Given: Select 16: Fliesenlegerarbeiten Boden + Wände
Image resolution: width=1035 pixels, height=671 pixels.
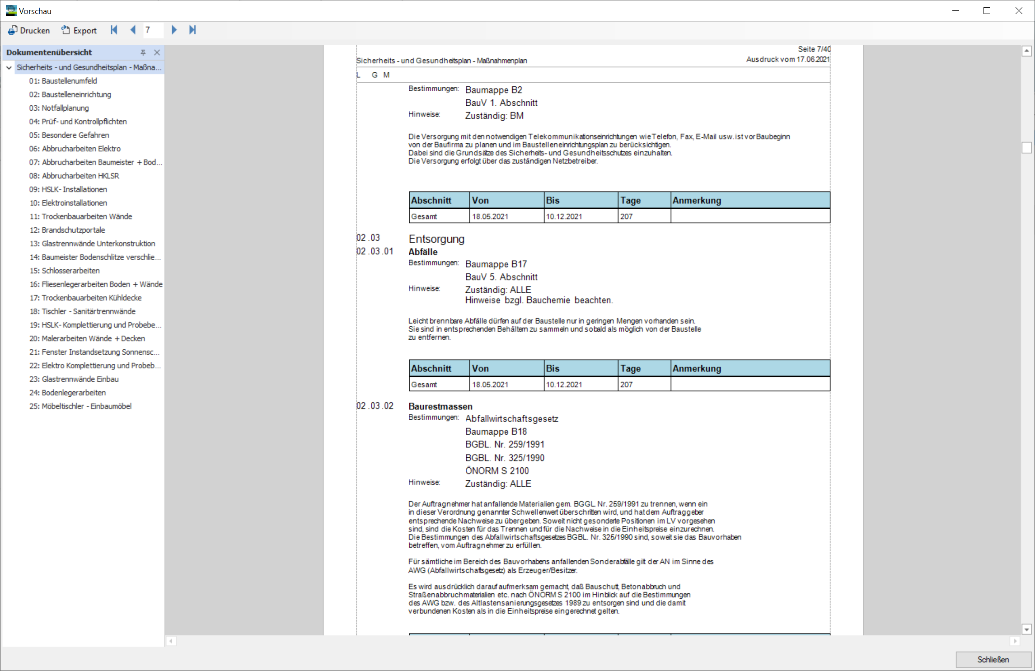Looking at the screenshot, I should click(96, 284).
